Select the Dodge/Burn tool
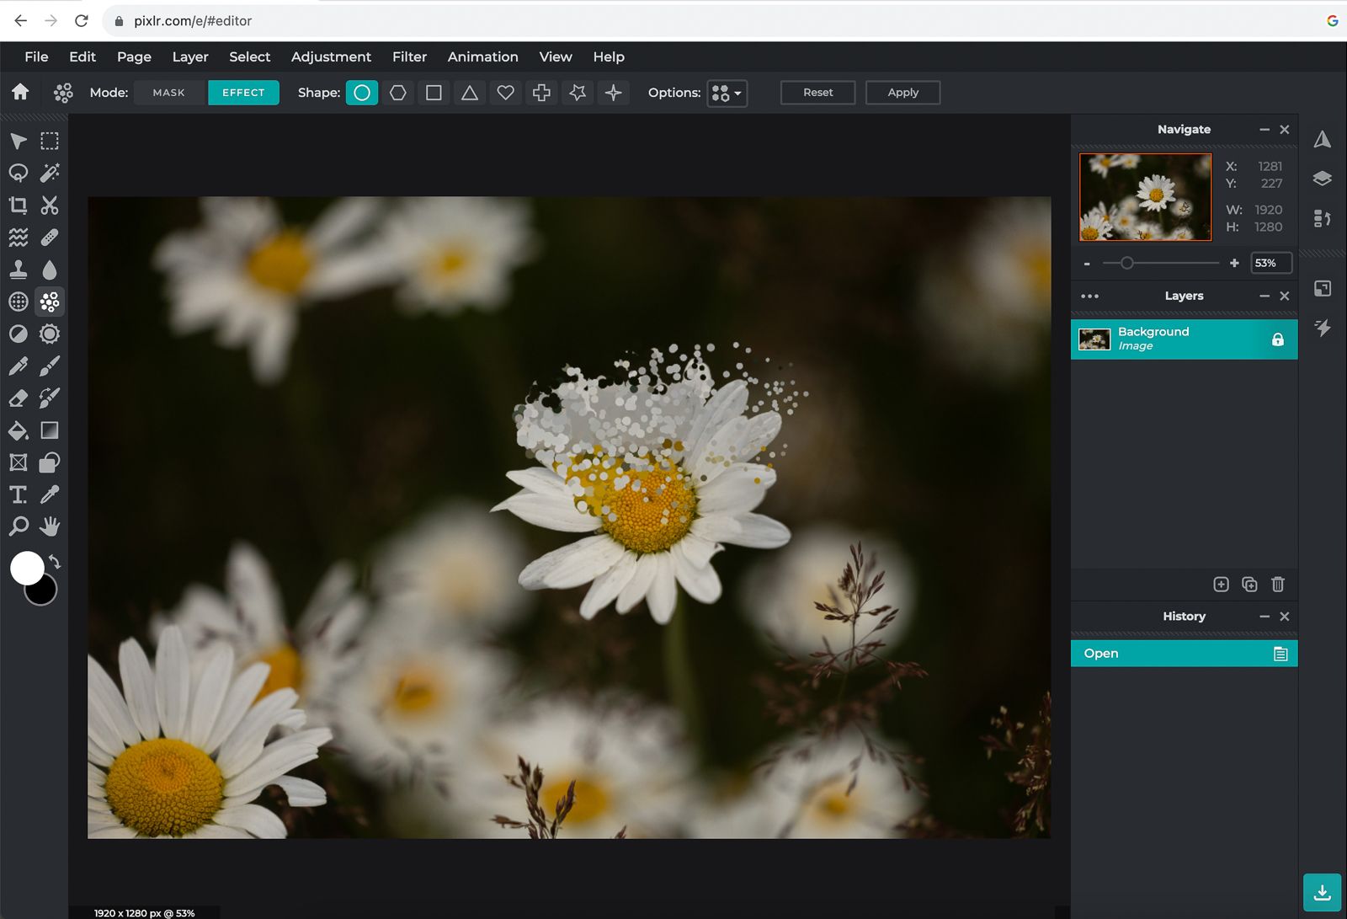Viewport: 1347px width, 919px height. (18, 334)
